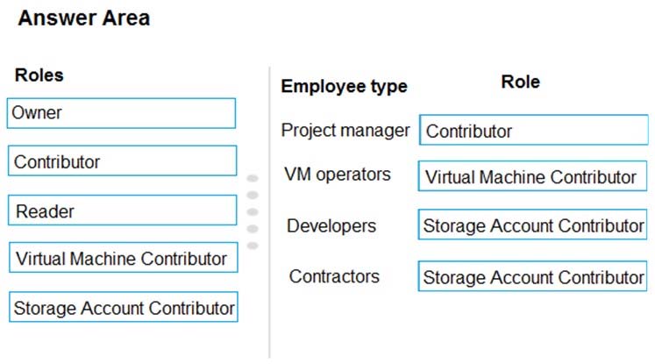Click the Roles heading on left

(39, 75)
